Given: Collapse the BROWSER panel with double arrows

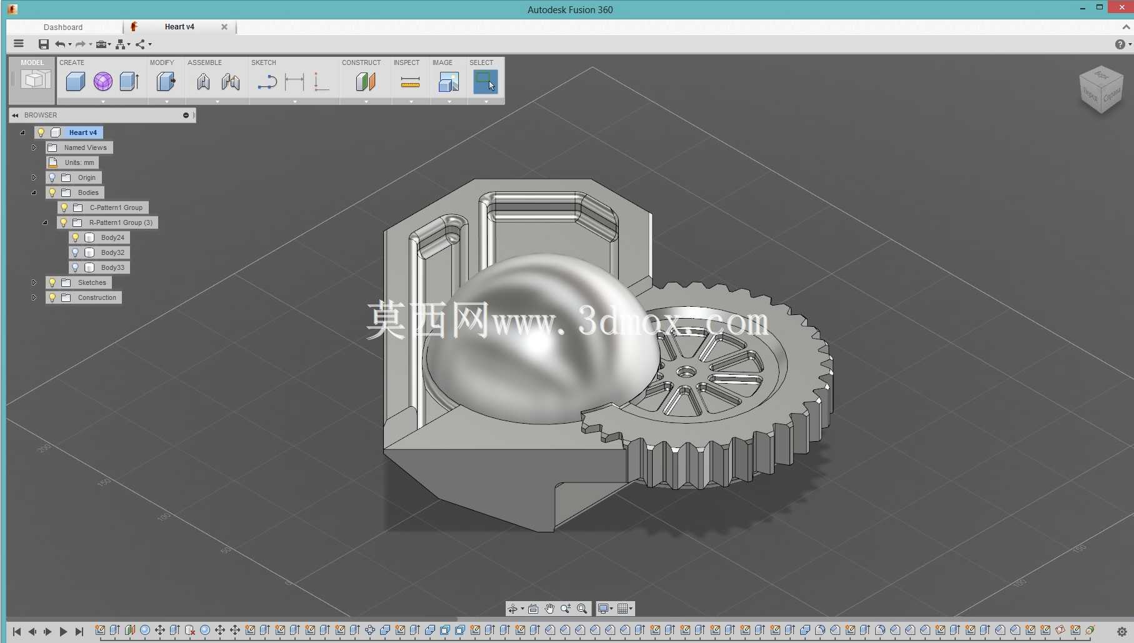Looking at the screenshot, I should [x=15, y=115].
